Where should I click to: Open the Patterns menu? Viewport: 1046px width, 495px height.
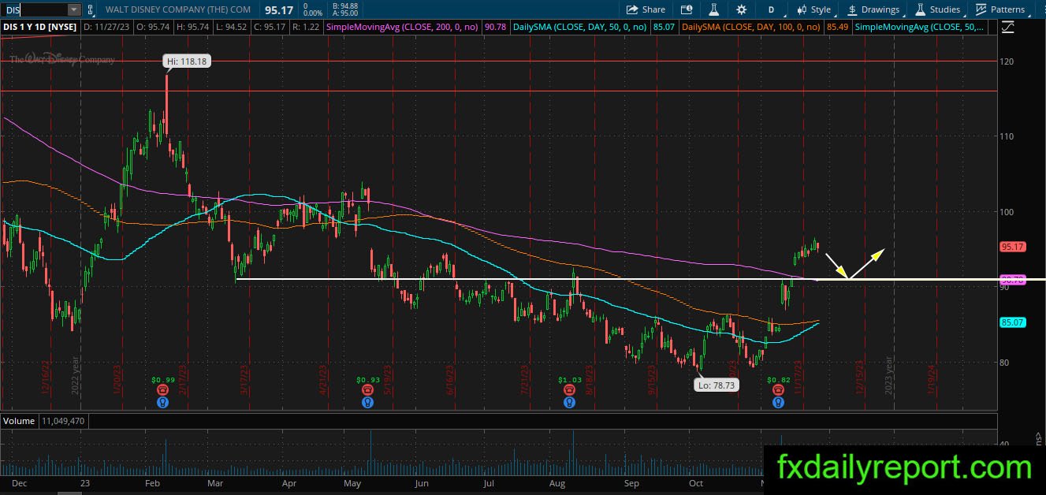point(1001,9)
